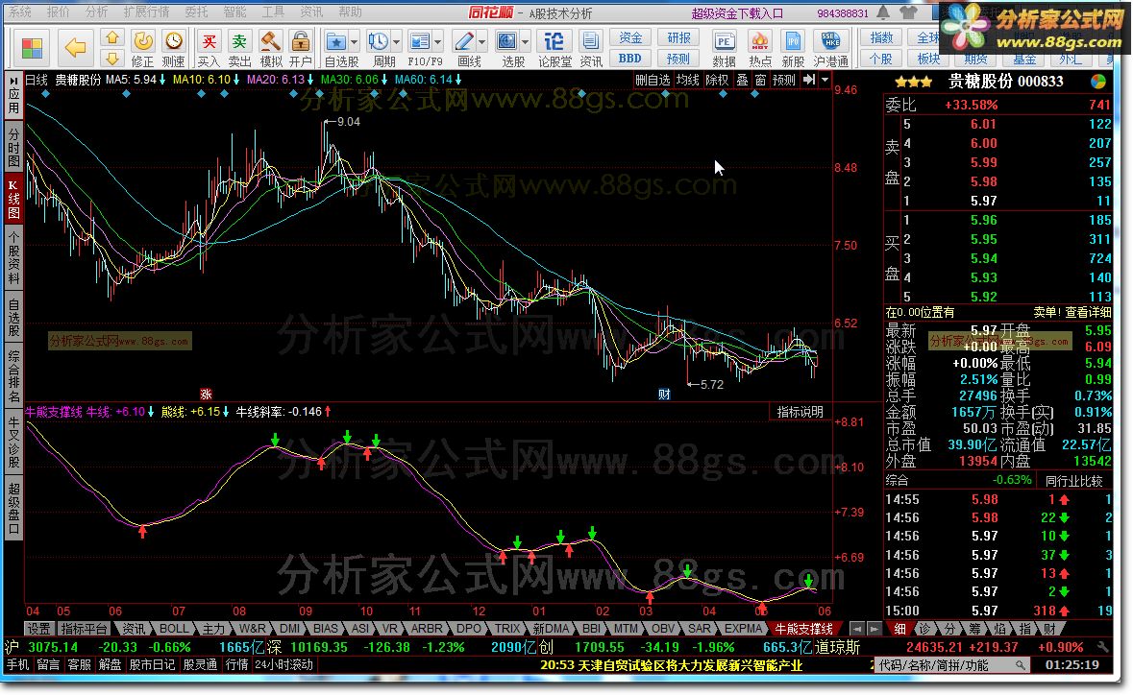
Task: Click the 资金 capital button
Action: (630, 37)
